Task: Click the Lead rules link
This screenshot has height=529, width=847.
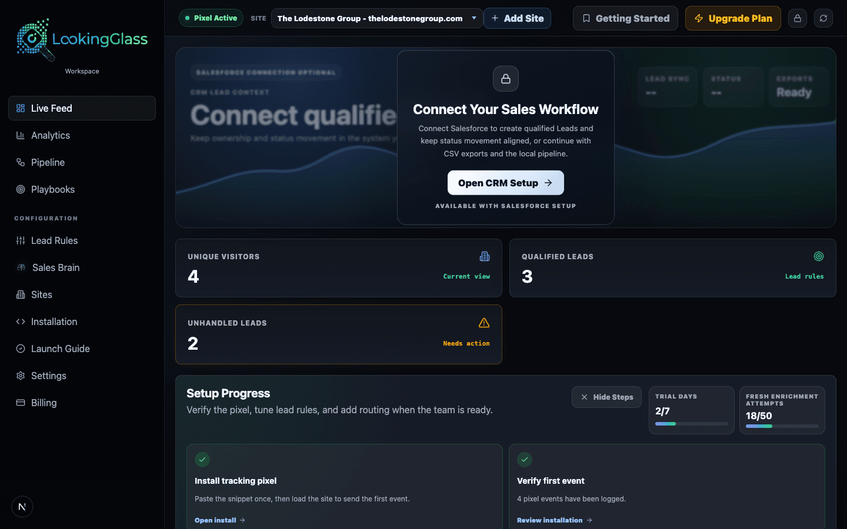Action: (x=804, y=276)
